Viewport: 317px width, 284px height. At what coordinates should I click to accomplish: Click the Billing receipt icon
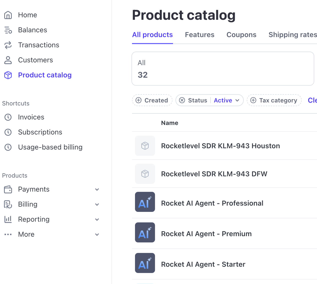pos(8,204)
